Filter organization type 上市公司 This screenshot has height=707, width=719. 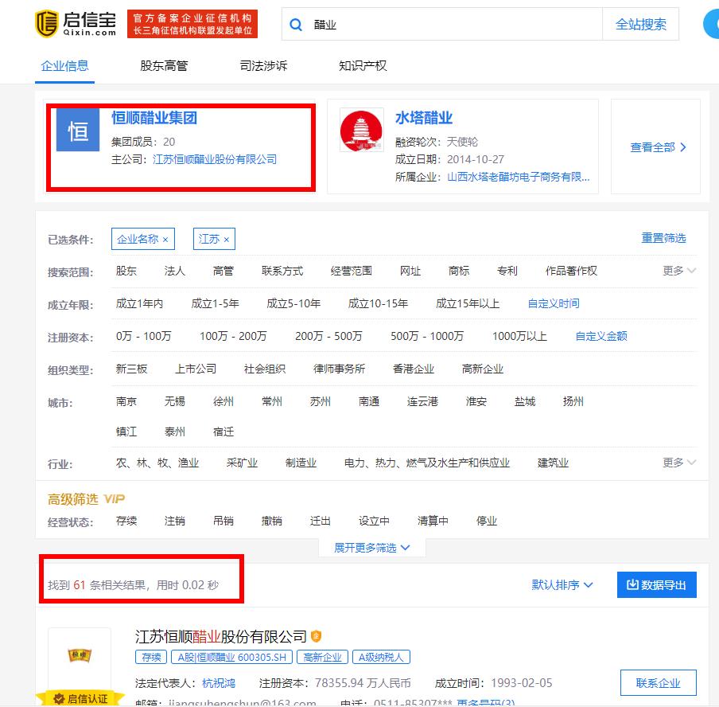pos(196,369)
